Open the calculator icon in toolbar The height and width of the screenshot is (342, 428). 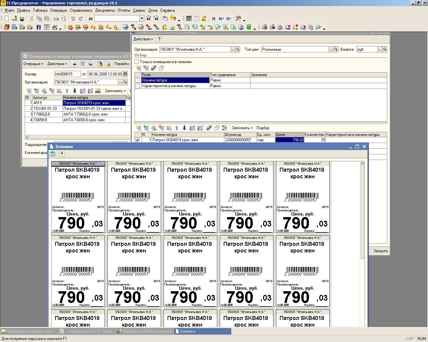click(189, 19)
